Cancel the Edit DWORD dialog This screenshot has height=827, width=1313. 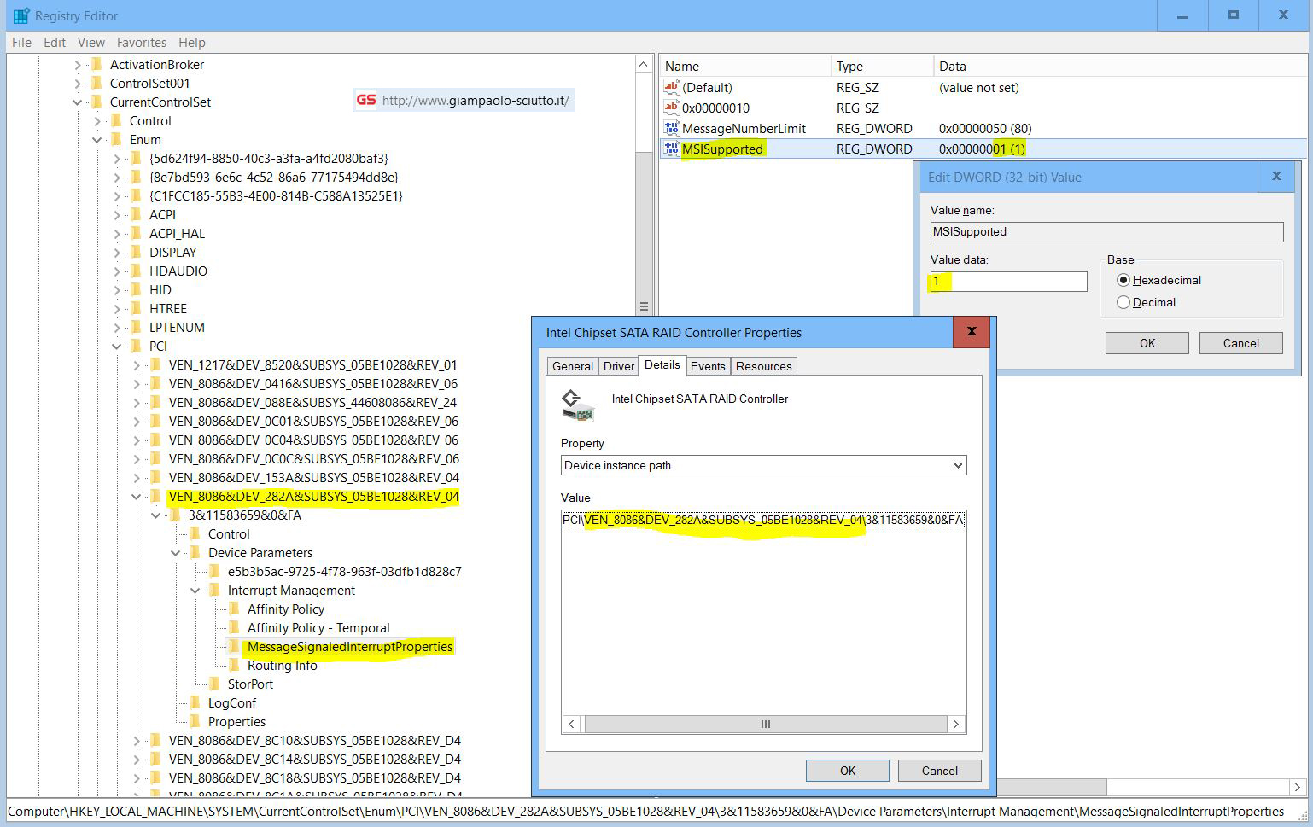coord(1241,343)
